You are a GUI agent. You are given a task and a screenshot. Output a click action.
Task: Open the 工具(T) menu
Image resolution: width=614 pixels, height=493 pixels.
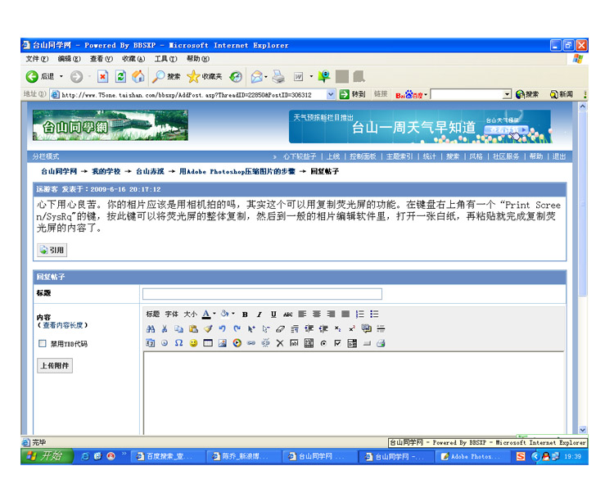click(165, 59)
